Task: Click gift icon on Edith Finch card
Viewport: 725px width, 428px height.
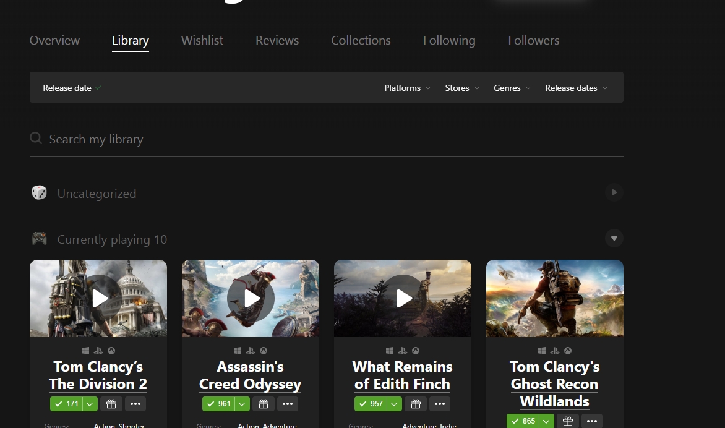Action: point(416,404)
